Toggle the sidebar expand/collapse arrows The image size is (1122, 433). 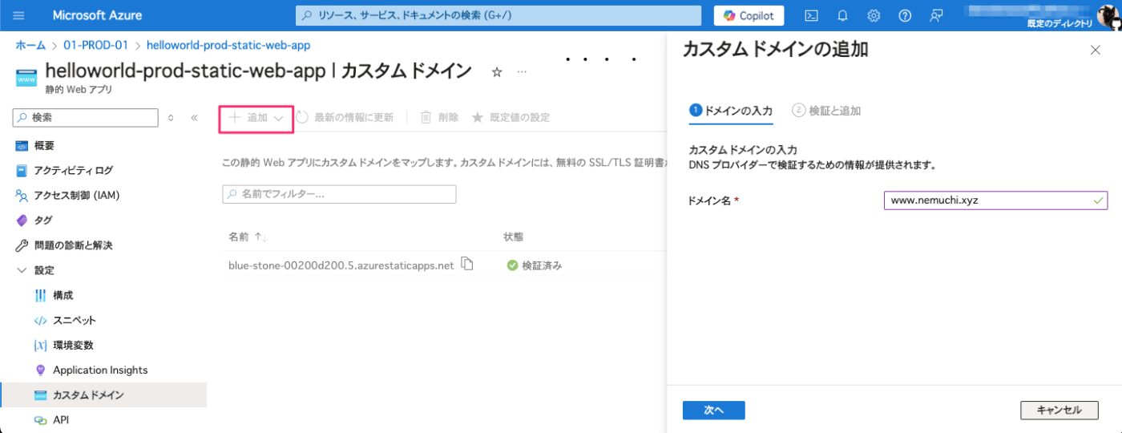[171, 117]
